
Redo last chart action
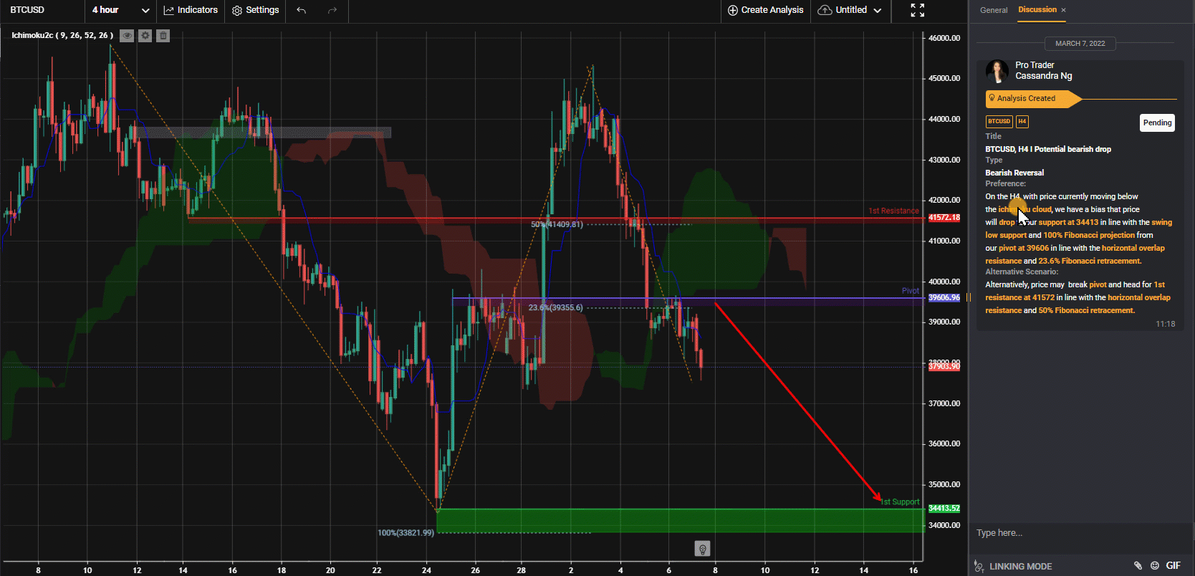332,10
